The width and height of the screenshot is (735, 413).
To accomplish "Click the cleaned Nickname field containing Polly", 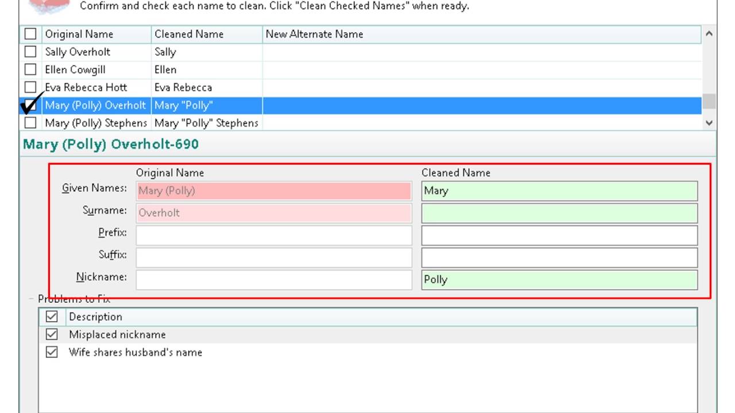I will pos(559,279).
